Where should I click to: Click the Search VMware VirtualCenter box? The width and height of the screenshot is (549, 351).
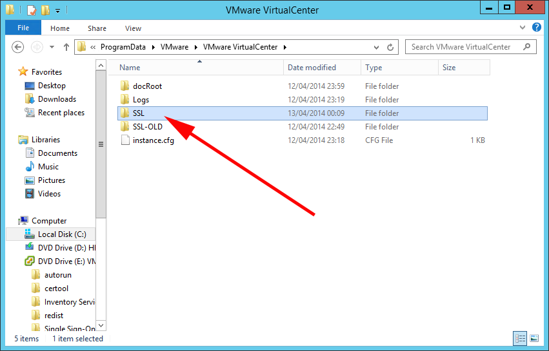[470, 47]
